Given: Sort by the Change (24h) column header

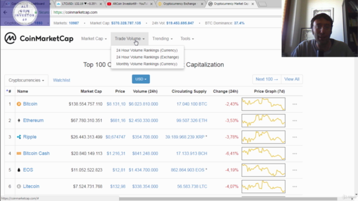Looking at the screenshot, I should coord(225,92).
